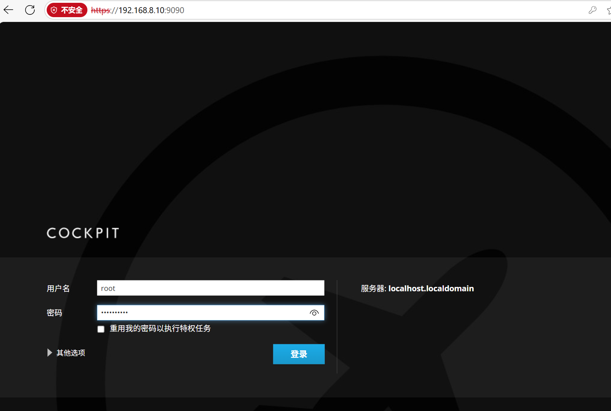The image size is (611, 411).
Task: Reveal the password using the eye icon
Action: [x=314, y=313]
